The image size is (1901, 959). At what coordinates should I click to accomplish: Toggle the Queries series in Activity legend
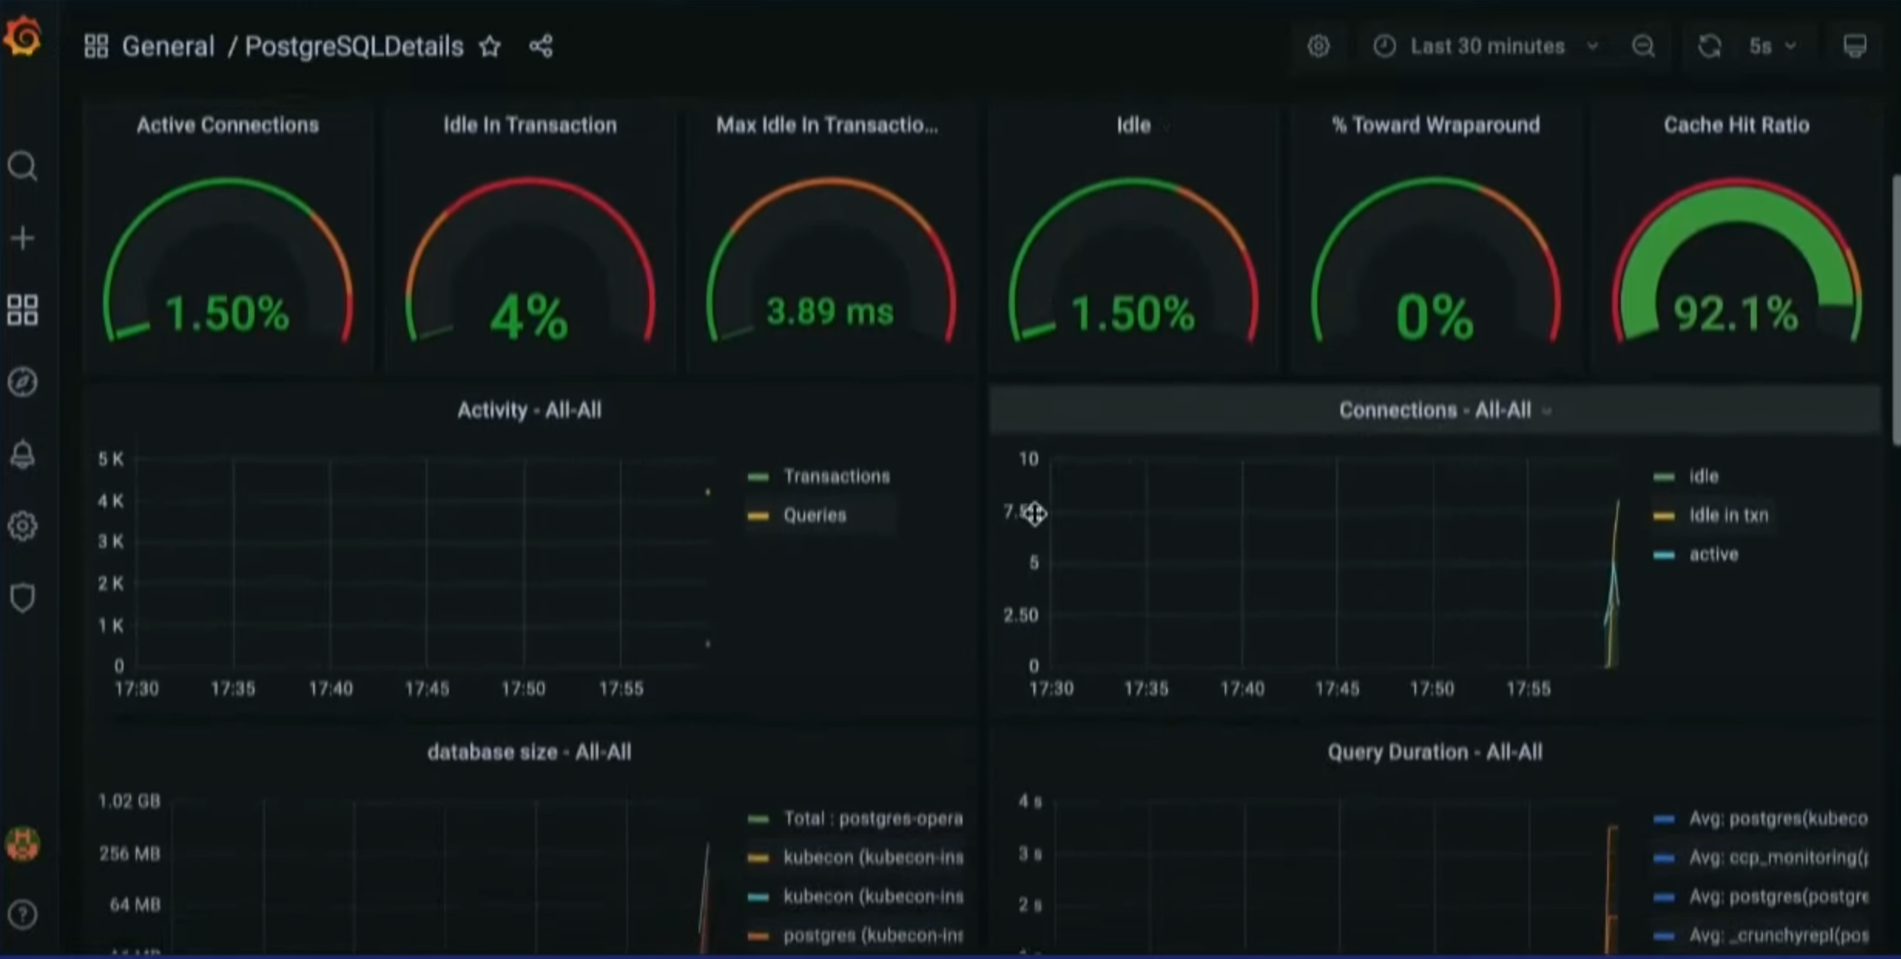coord(814,515)
